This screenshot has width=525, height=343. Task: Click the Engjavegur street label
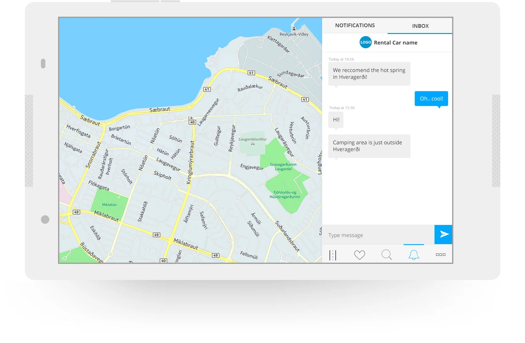click(252, 167)
